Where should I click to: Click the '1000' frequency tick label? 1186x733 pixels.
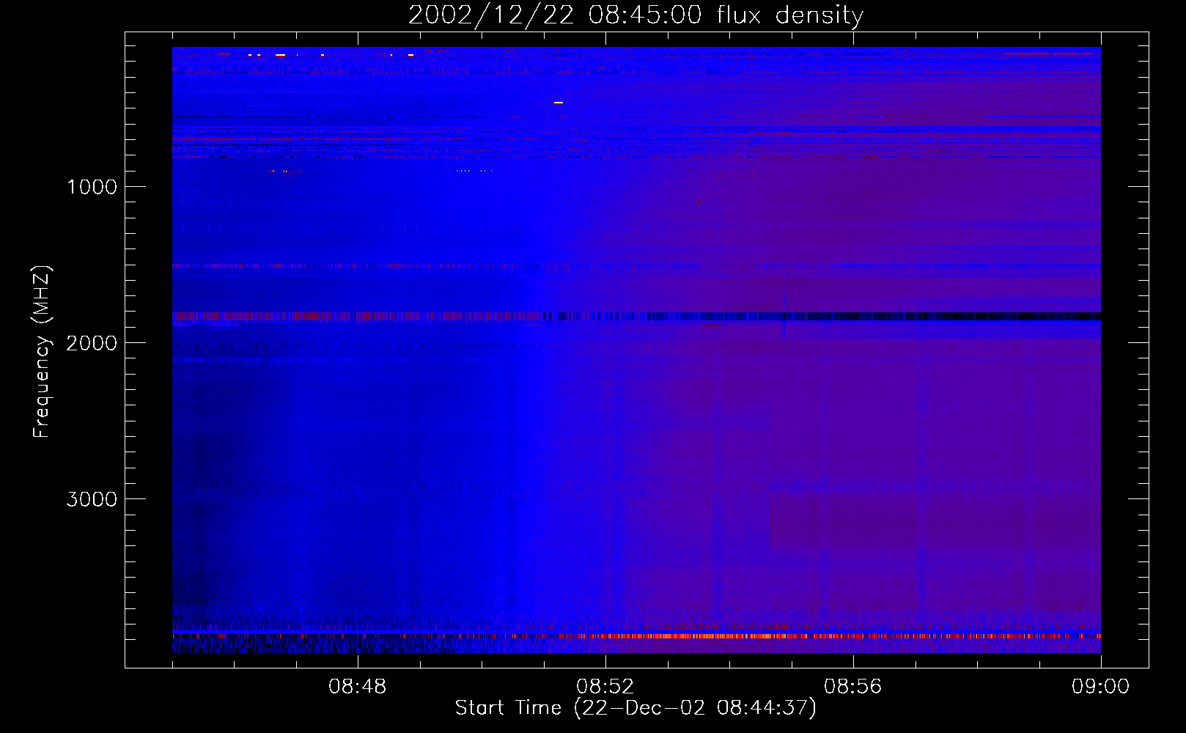tap(92, 187)
